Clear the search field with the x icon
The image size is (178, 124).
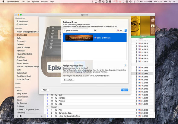click(95, 30)
